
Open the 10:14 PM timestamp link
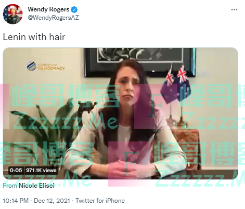point(16,201)
